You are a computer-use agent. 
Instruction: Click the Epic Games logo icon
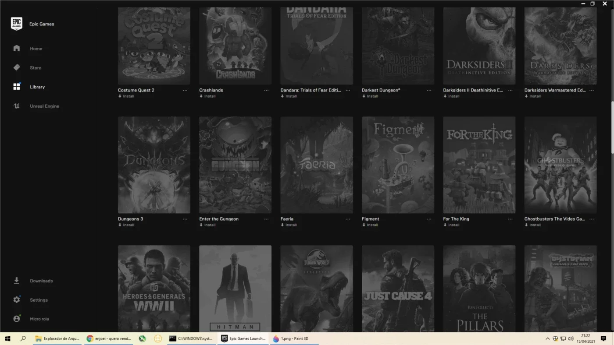17,24
